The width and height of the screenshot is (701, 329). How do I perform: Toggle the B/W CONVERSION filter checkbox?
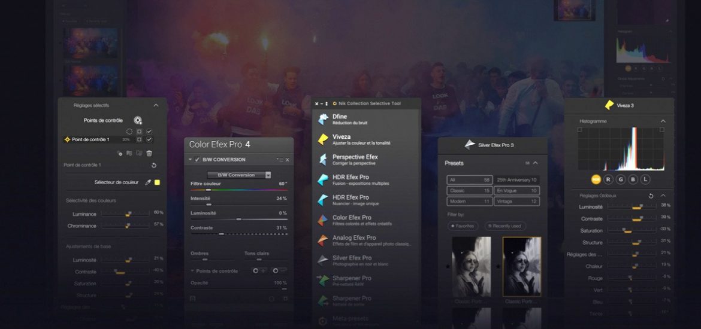pos(197,160)
